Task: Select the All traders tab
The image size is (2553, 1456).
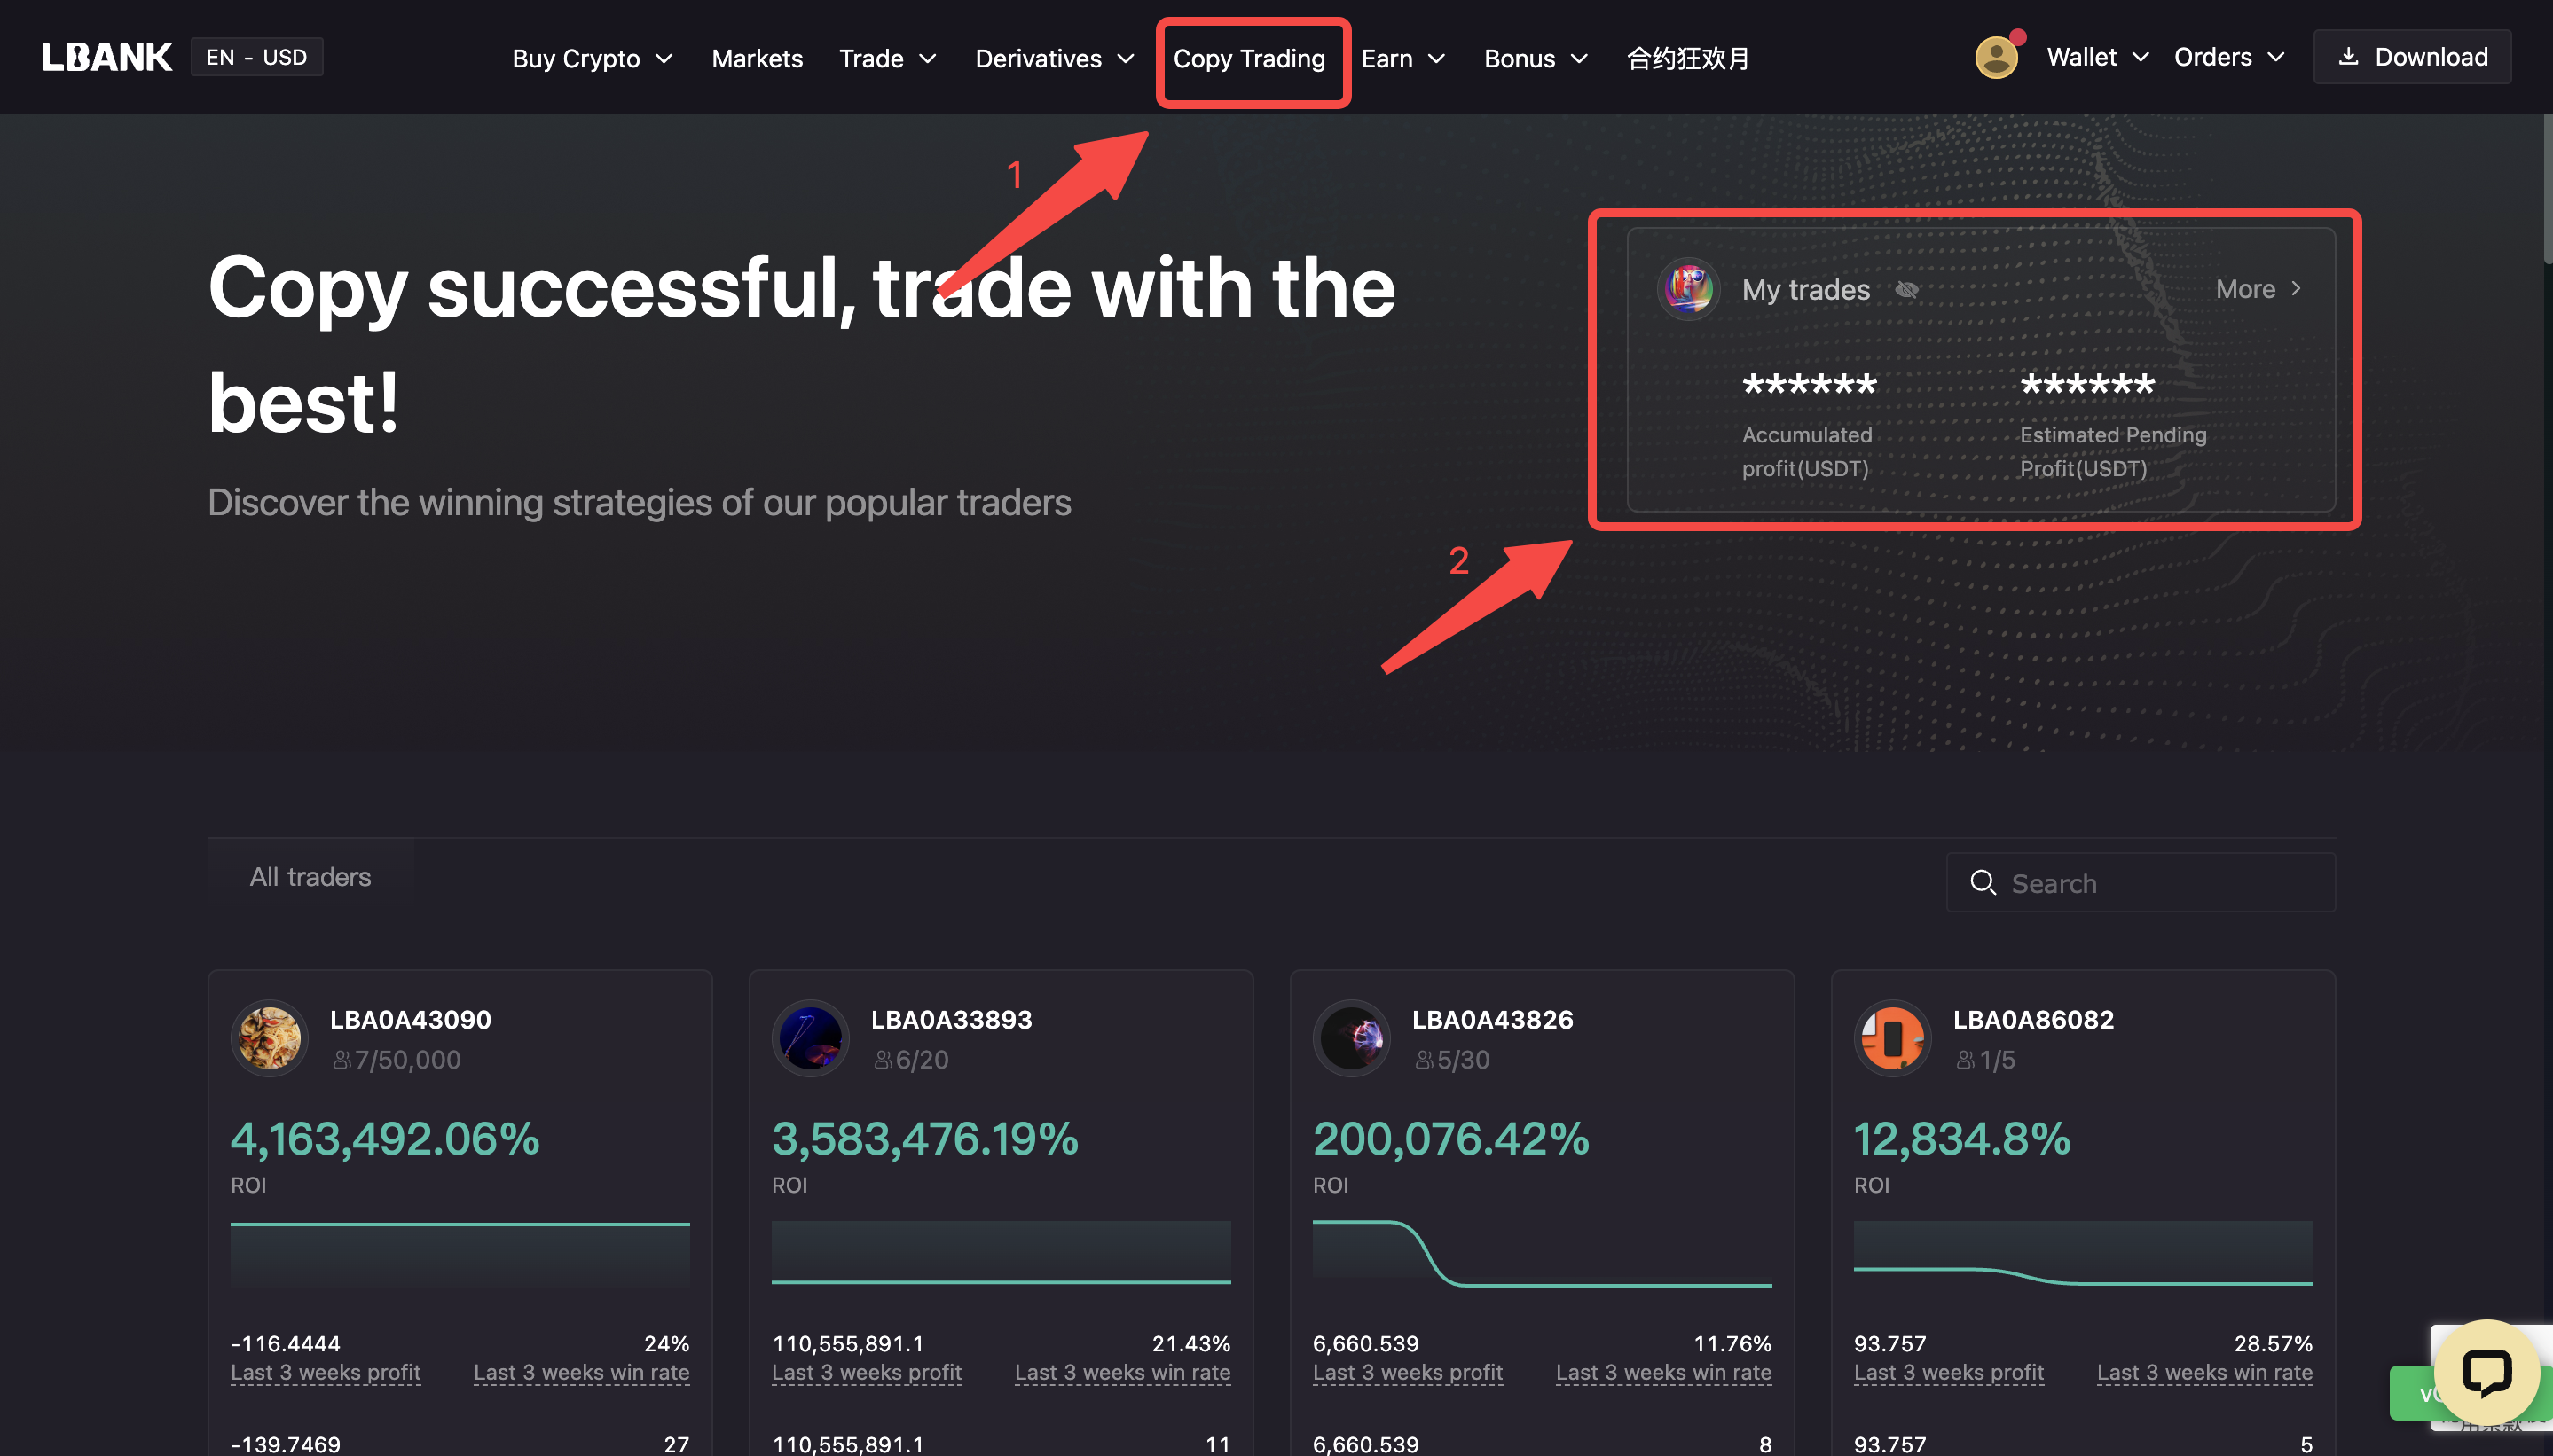Action: coord(310,877)
